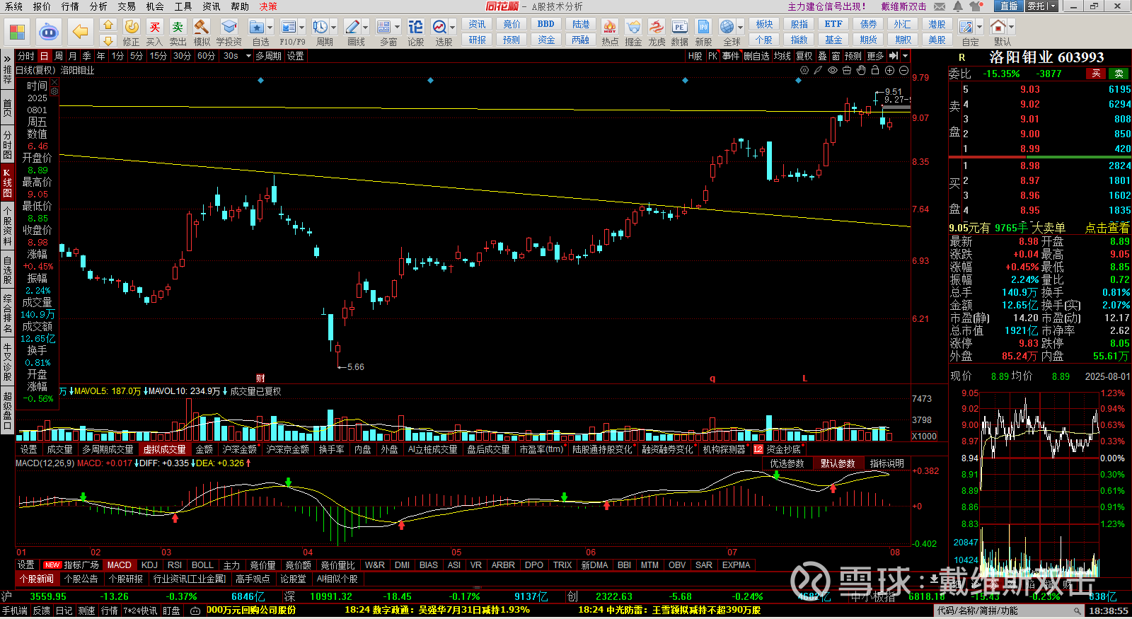Image resolution: width=1132 pixels, height=619 pixels.
Task: Switch chart period to 60分
Action: (x=206, y=56)
